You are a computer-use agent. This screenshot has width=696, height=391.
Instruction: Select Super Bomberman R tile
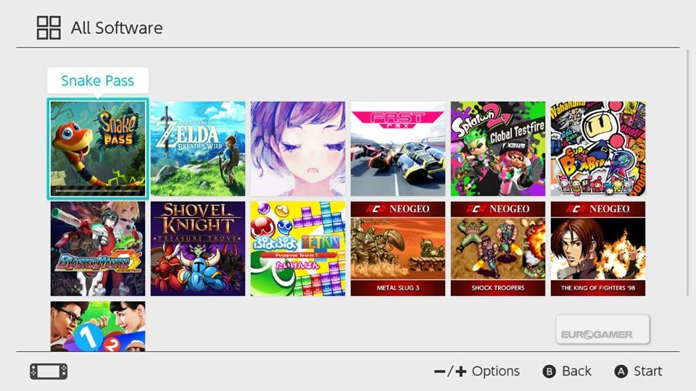tap(598, 148)
